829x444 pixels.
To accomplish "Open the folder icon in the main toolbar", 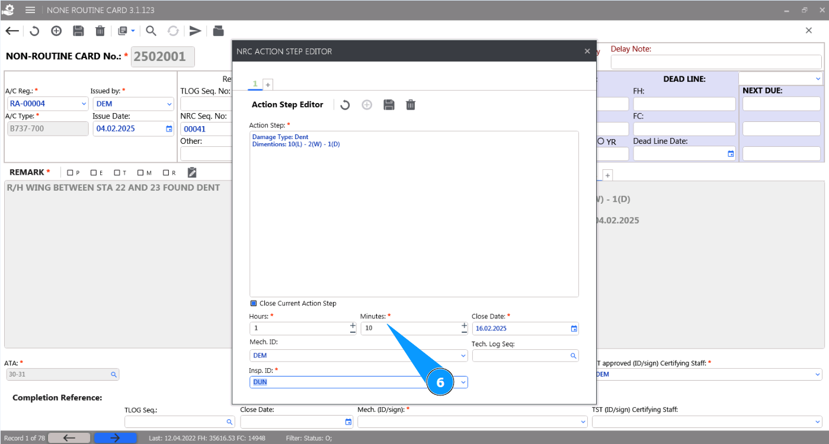I will tap(218, 31).
